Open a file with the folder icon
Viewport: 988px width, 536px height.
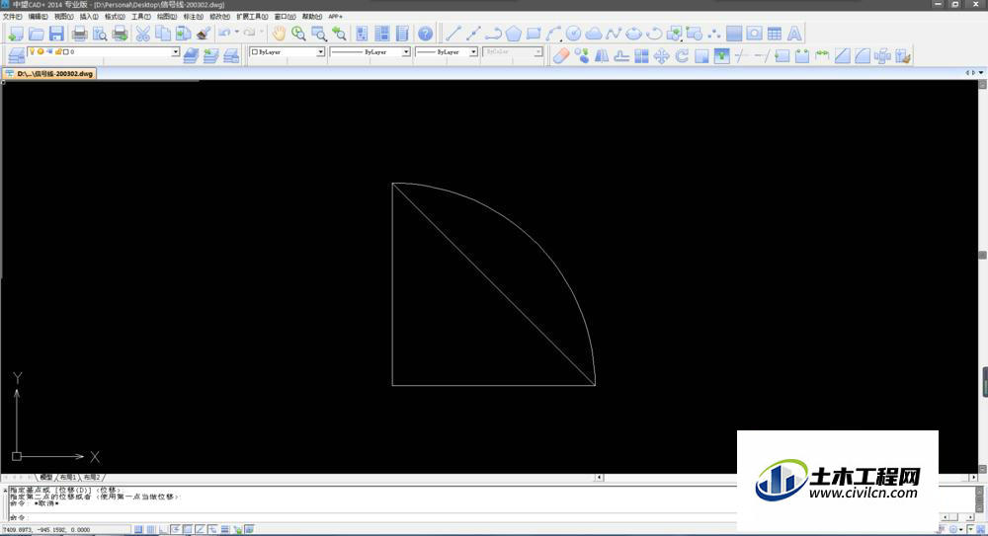click(36, 34)
